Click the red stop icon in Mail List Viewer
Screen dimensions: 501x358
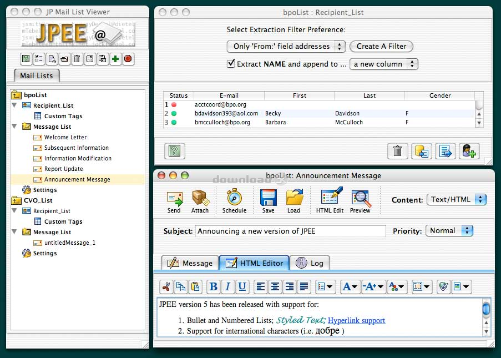pyautogui.click(x=128, y=59)
